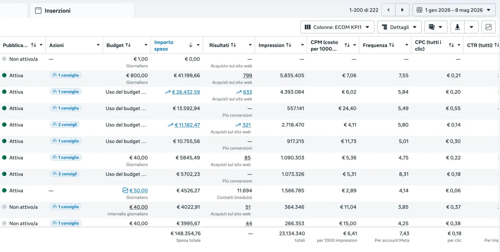Screen dimensions: 500x252
Task: Open 1 consiglio in the €26.432,59 row
Action: tap(66, 92)
